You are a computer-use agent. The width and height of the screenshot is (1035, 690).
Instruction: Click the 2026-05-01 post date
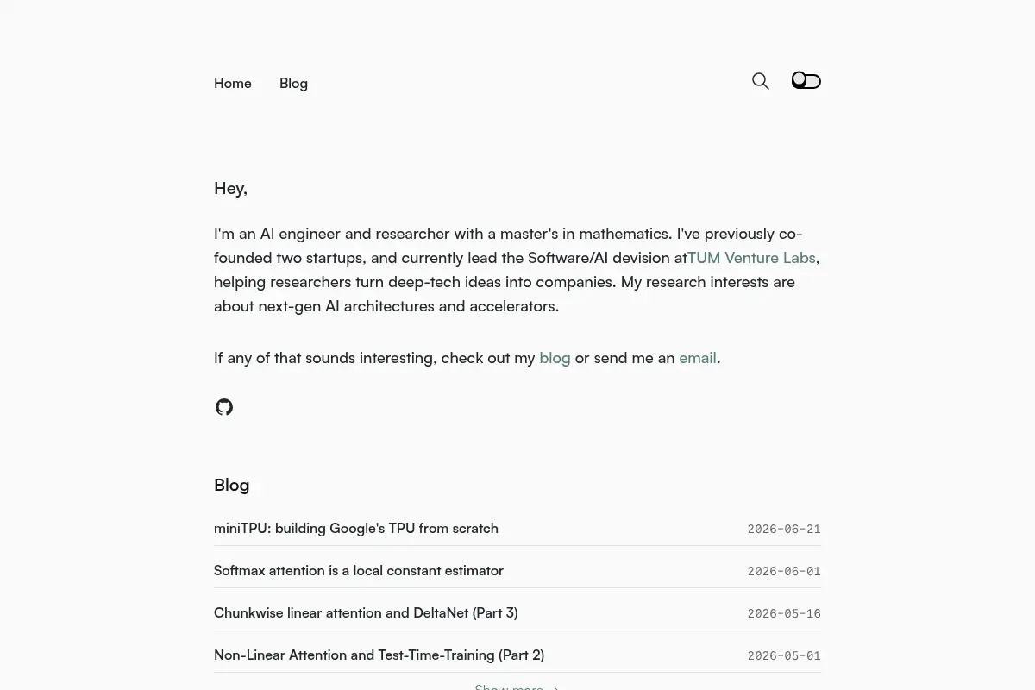pos(784,656)
